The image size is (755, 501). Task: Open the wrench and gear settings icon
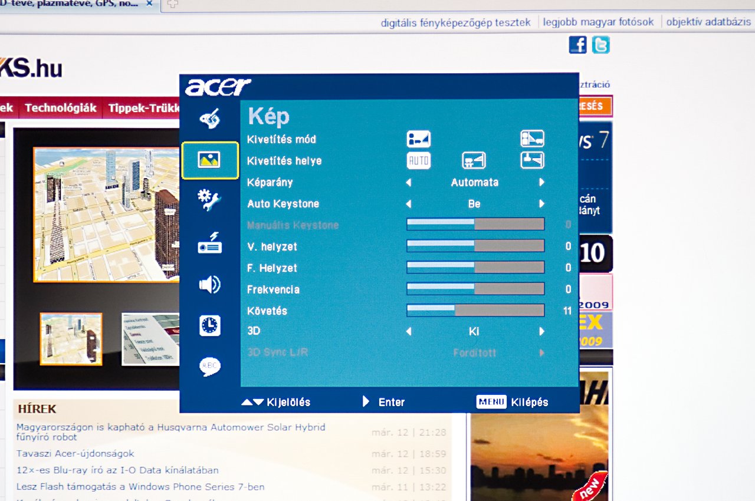click(209, 201)
